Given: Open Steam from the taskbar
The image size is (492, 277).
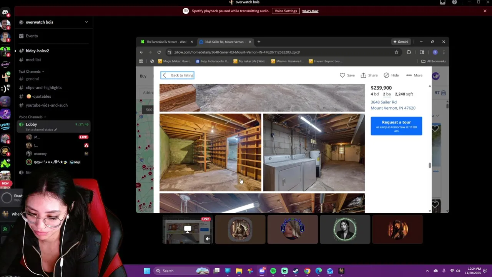Looking at the screenshot, I should click(x=296, y=271).
